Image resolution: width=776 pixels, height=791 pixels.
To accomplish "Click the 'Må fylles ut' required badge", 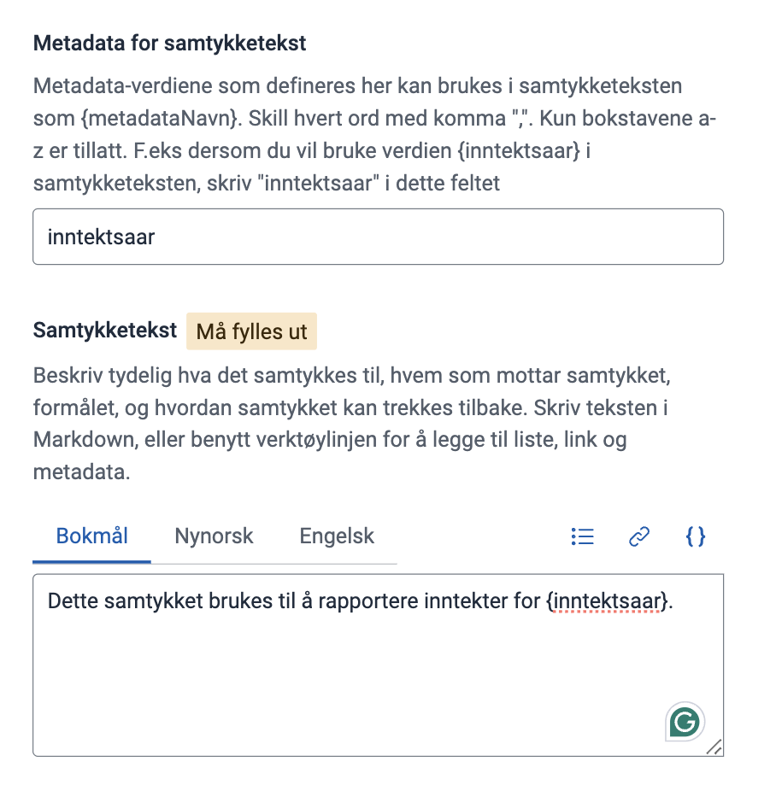I will (x=251, y=331).
